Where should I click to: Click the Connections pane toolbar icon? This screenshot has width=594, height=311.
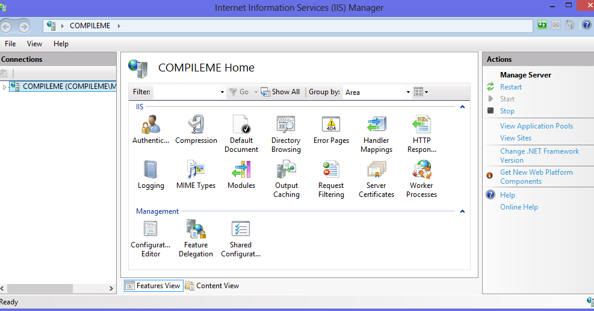4,73
